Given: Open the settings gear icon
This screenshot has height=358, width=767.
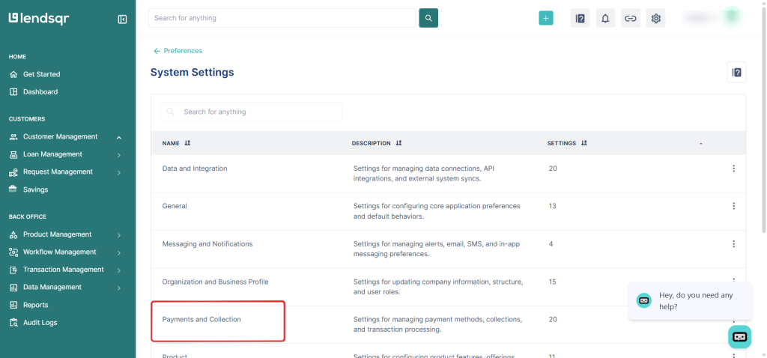Looking at the screenshot, I should pos(656,19).
